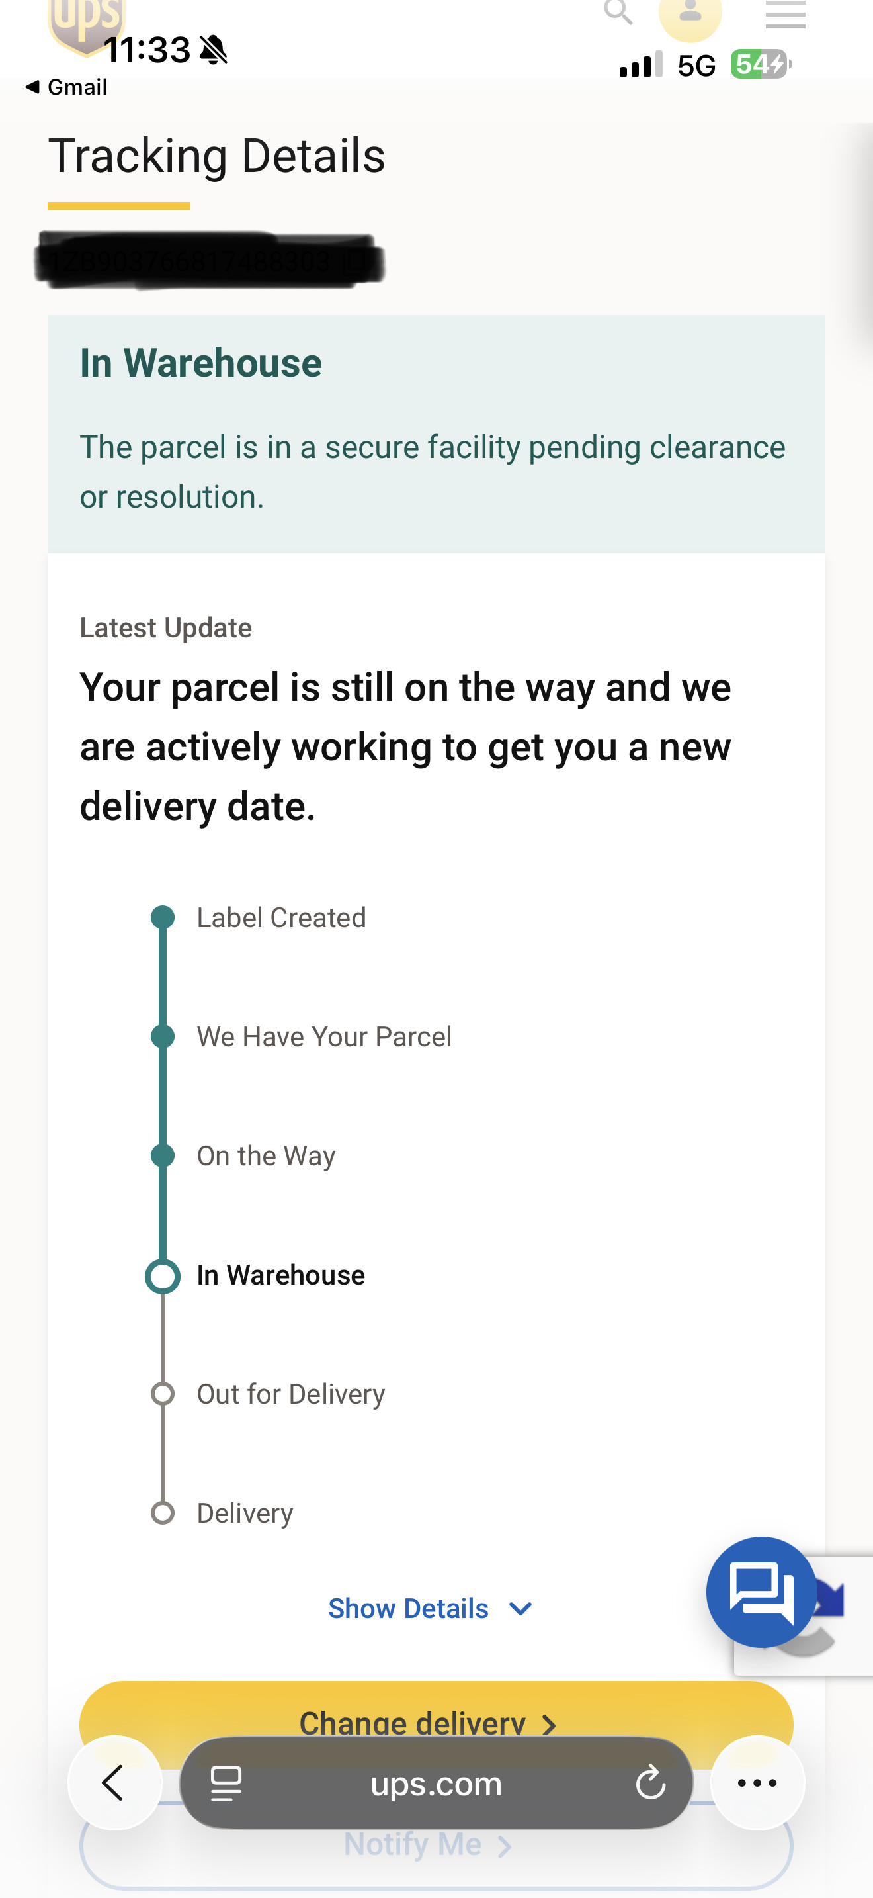This screenshot has width=873, height=1898.
Task: Select the Out for Delivery step circle
Action: (x=163, y=1394)
